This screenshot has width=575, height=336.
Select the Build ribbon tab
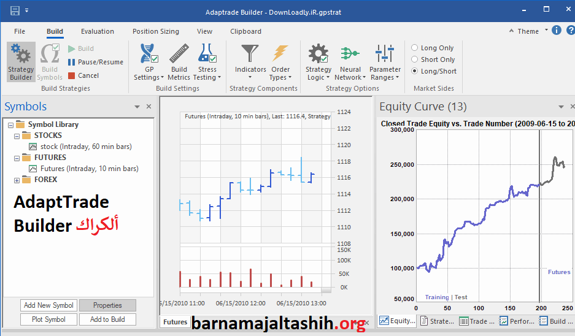click(x=55, y=31)
